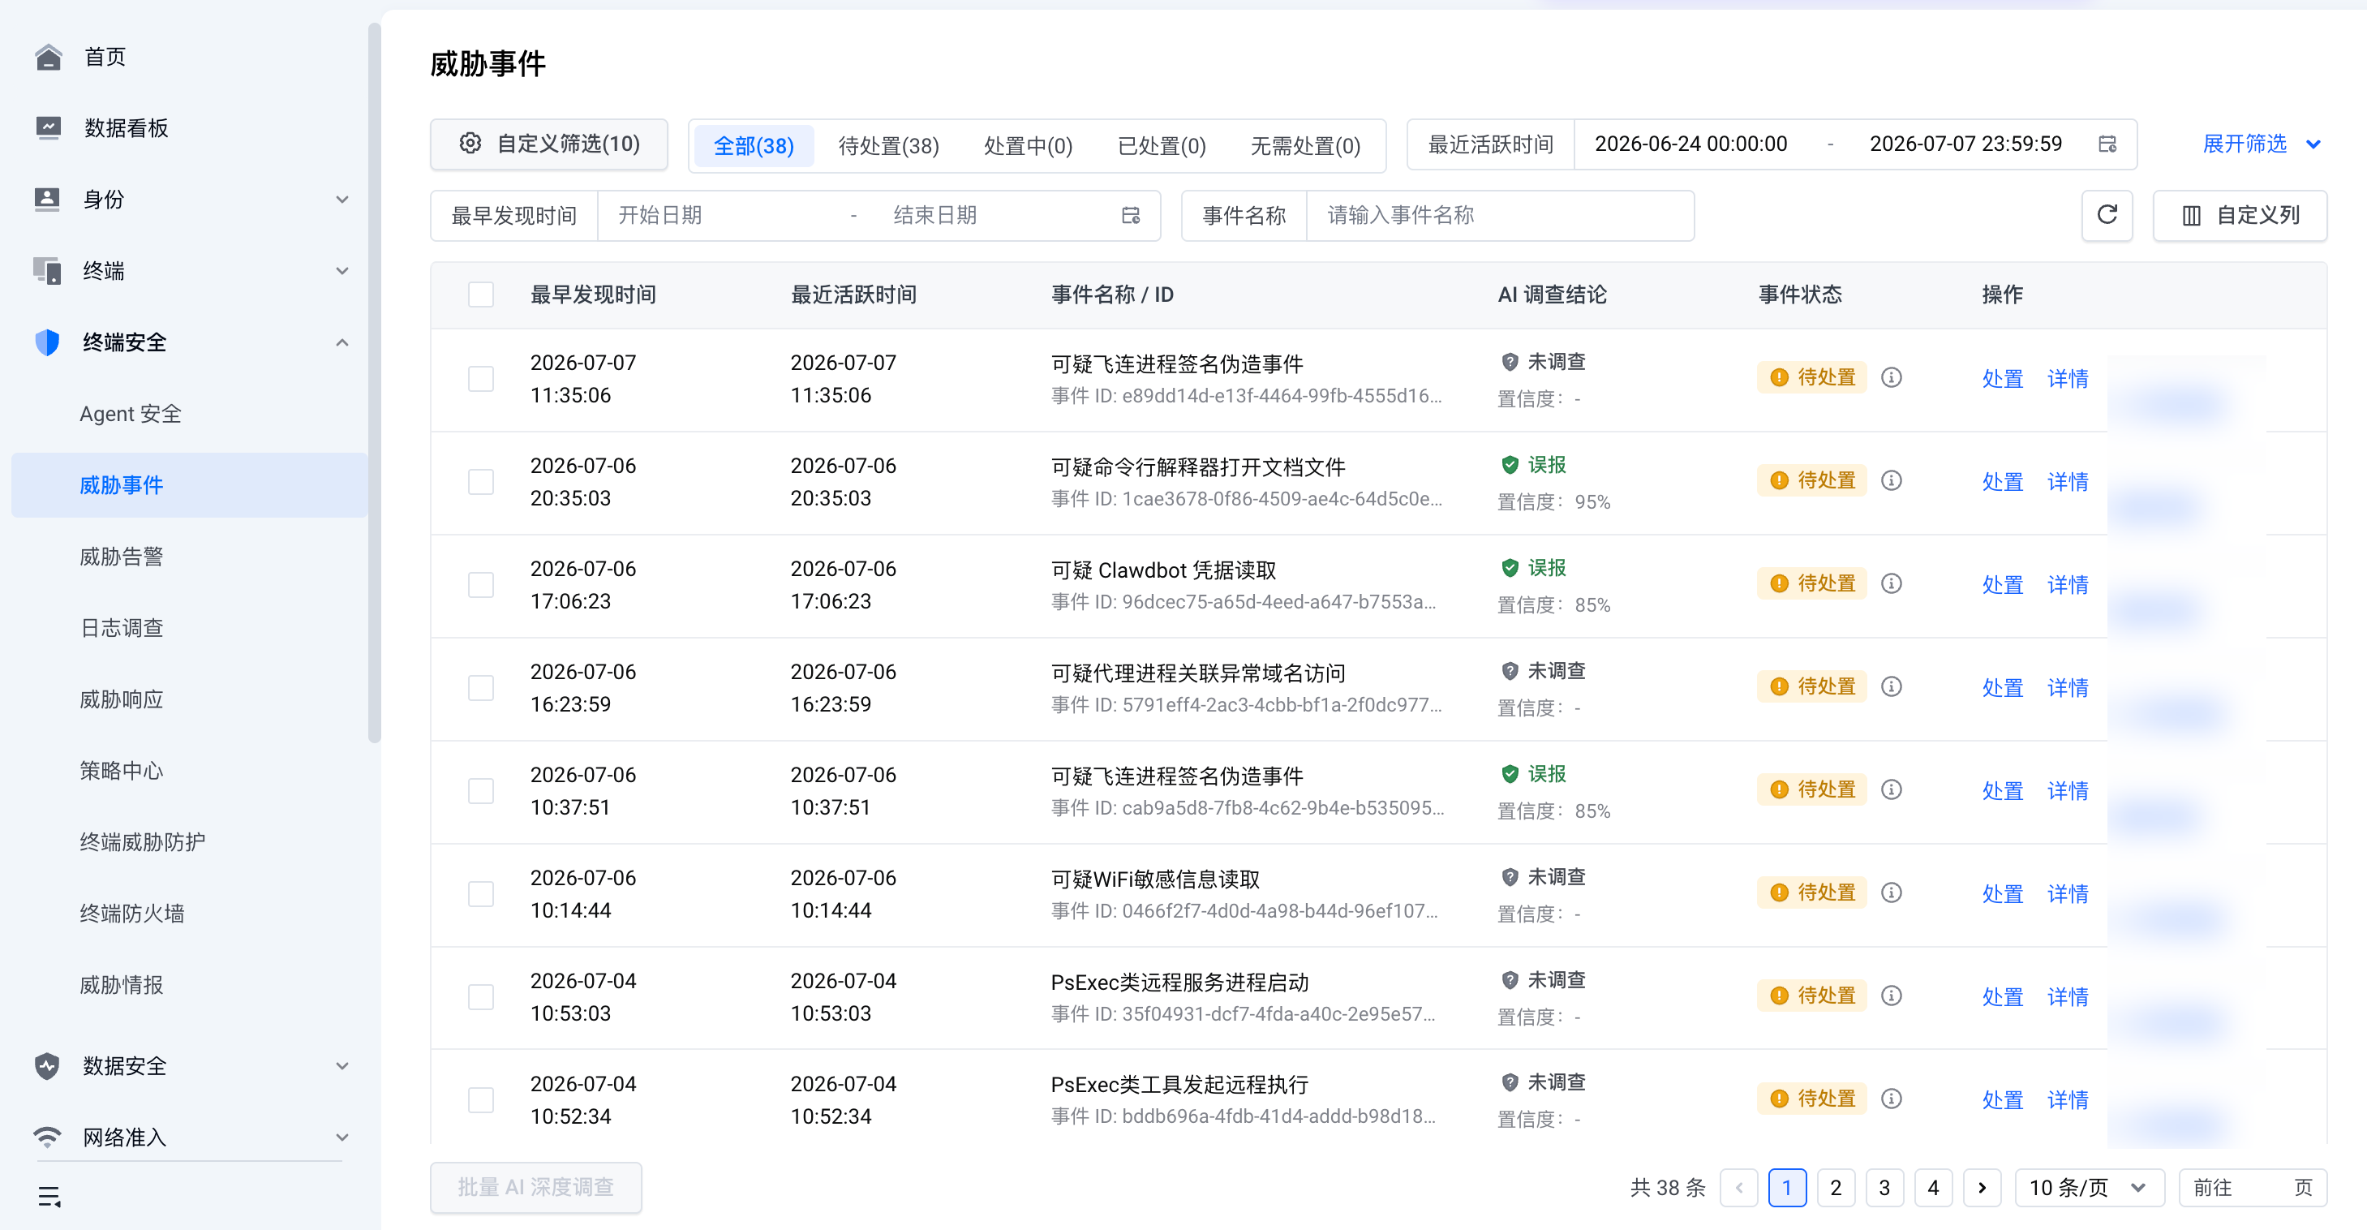
Task: Click info icon for 可疑WiFi敏感信息读取 row
Action: 1891,892
